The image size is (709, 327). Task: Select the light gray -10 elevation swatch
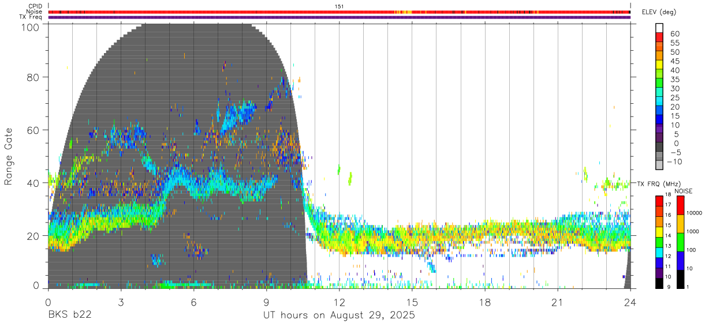pyautogui.click(x=659, y=166)
